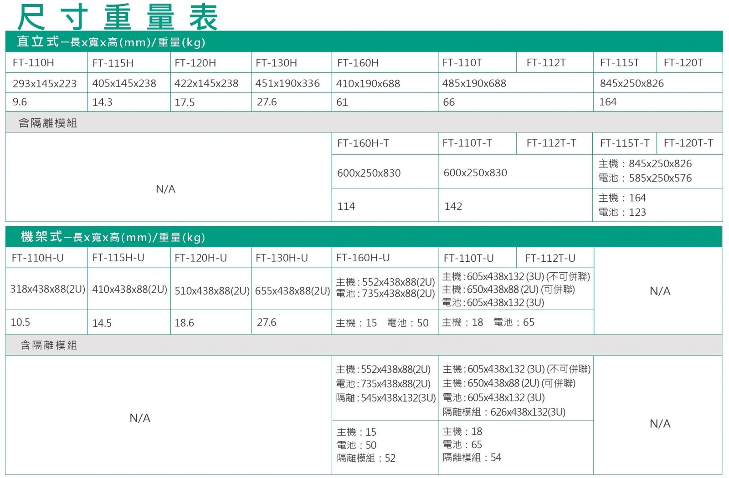Click the 尺寸重量表 page title
729x478 pixels.
(x=117, y=17)
